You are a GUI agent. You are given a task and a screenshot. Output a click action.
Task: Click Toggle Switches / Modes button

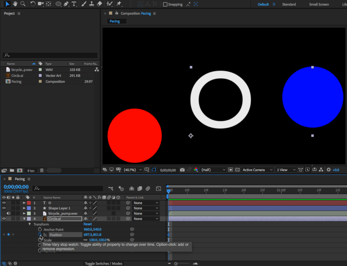coord(103,263)
